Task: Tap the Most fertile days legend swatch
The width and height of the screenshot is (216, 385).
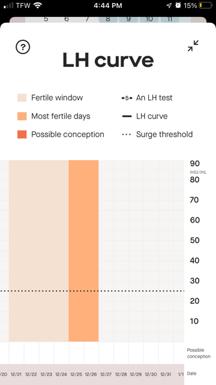Action: [22, 116]
